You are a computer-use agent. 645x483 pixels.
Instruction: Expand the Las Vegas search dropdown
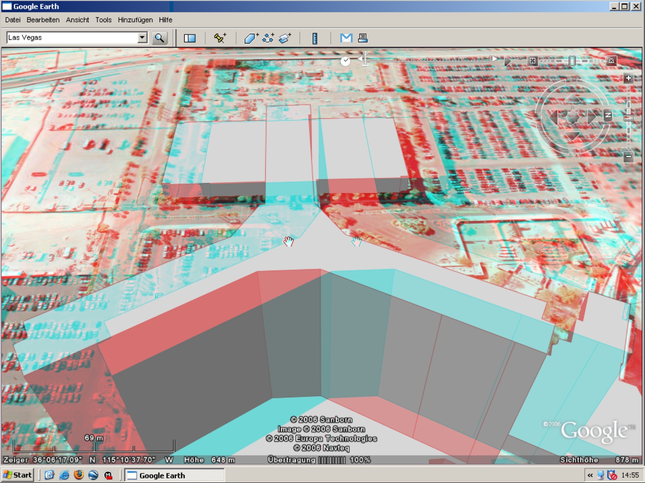(x=142, y=38)
